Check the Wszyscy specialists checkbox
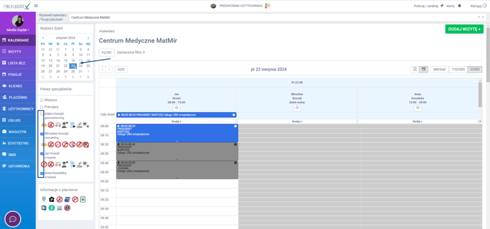 (42, 100)
